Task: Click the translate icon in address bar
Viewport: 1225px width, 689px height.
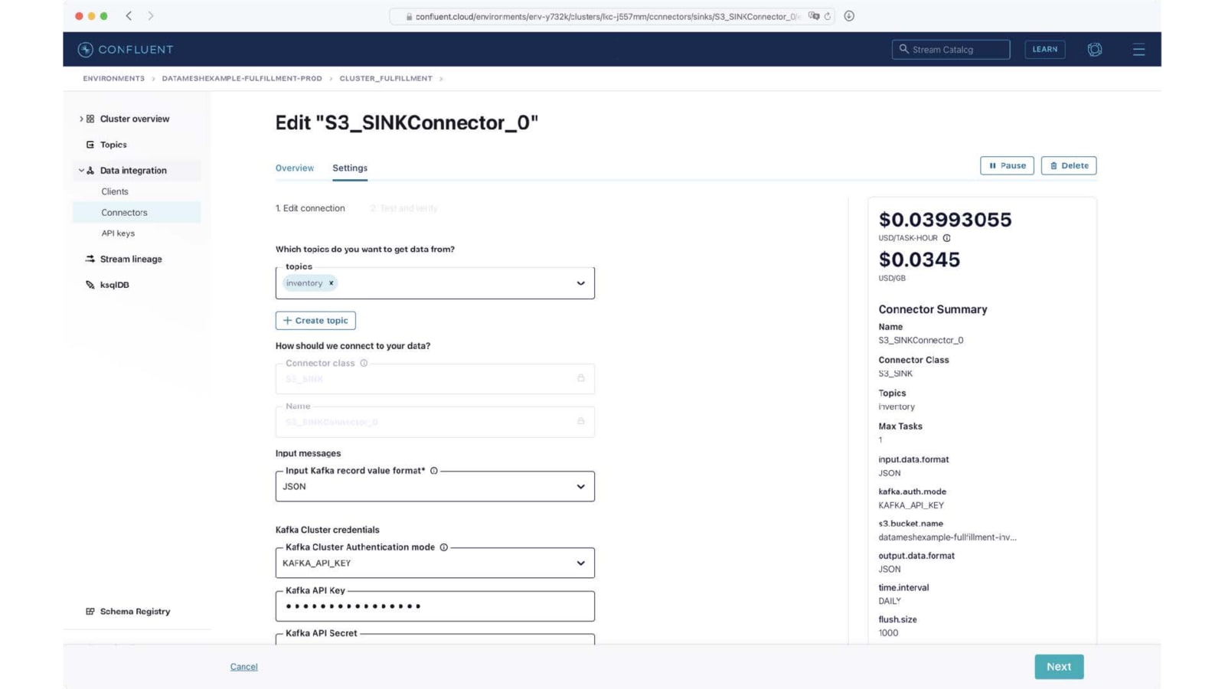Action: click(814, 16)
